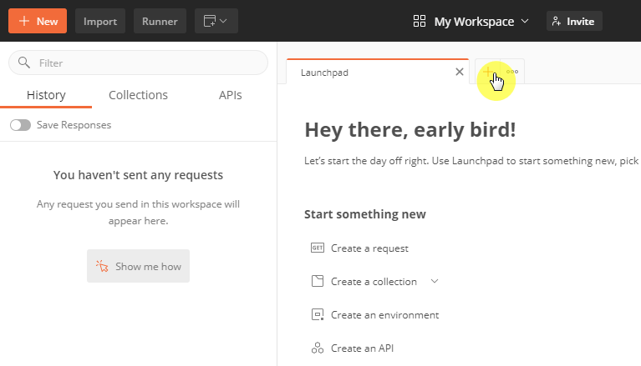Image resolution: width=641 pixels, height=366 pixels.
Task: Click the magnifier icon in Filter box
Action: click(x=24, y=63)
